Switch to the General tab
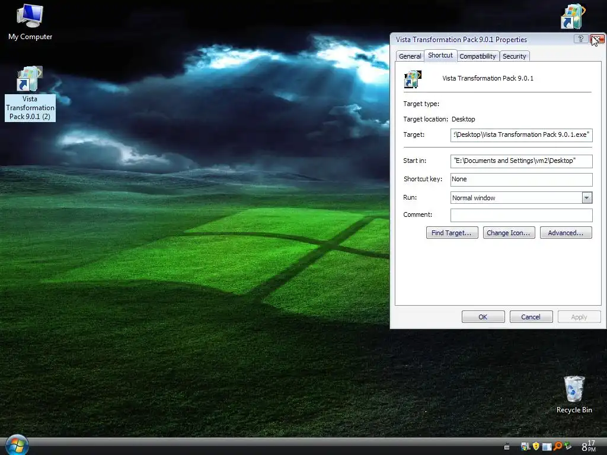Viewport: 607px width, 455px height. click(410, 56)
